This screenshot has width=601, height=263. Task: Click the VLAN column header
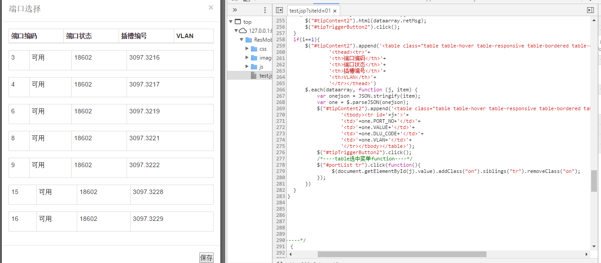(193, 36)
